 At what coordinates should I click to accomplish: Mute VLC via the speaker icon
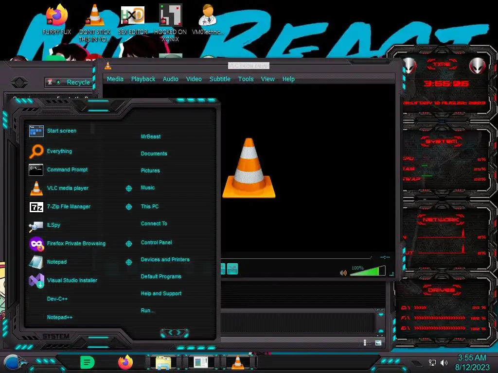(343, 273)
